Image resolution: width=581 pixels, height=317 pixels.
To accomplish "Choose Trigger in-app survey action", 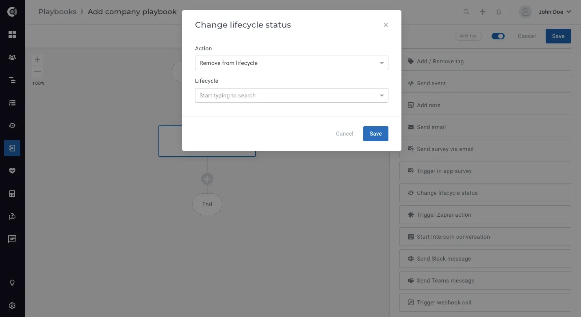I will point(485,171).
